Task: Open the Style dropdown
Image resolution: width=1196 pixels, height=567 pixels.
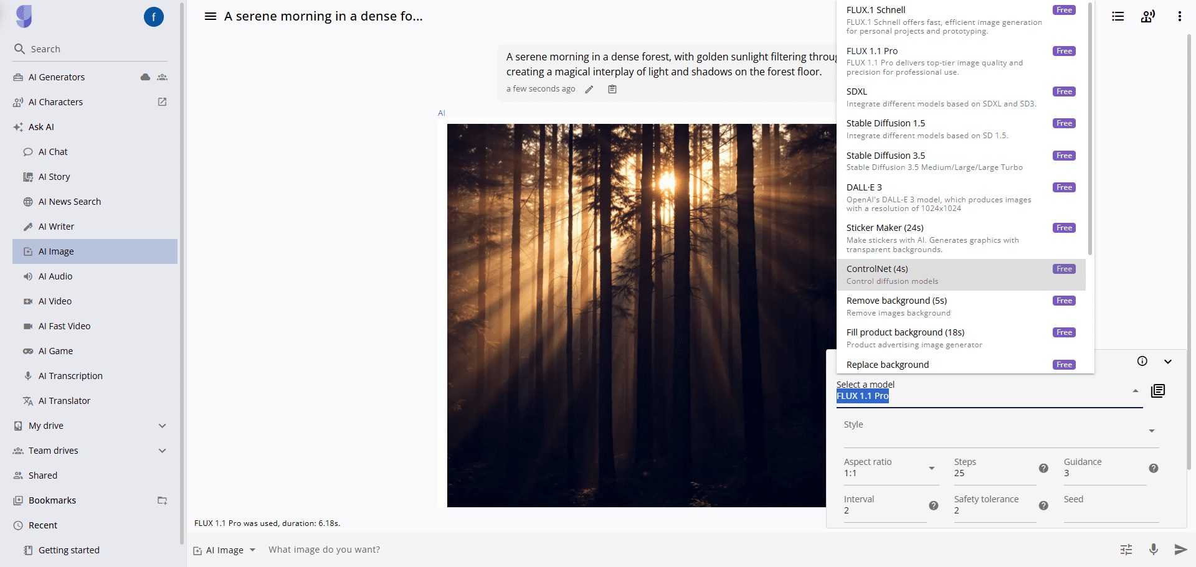Action: pyautogui.click(x=1001, y=431)
